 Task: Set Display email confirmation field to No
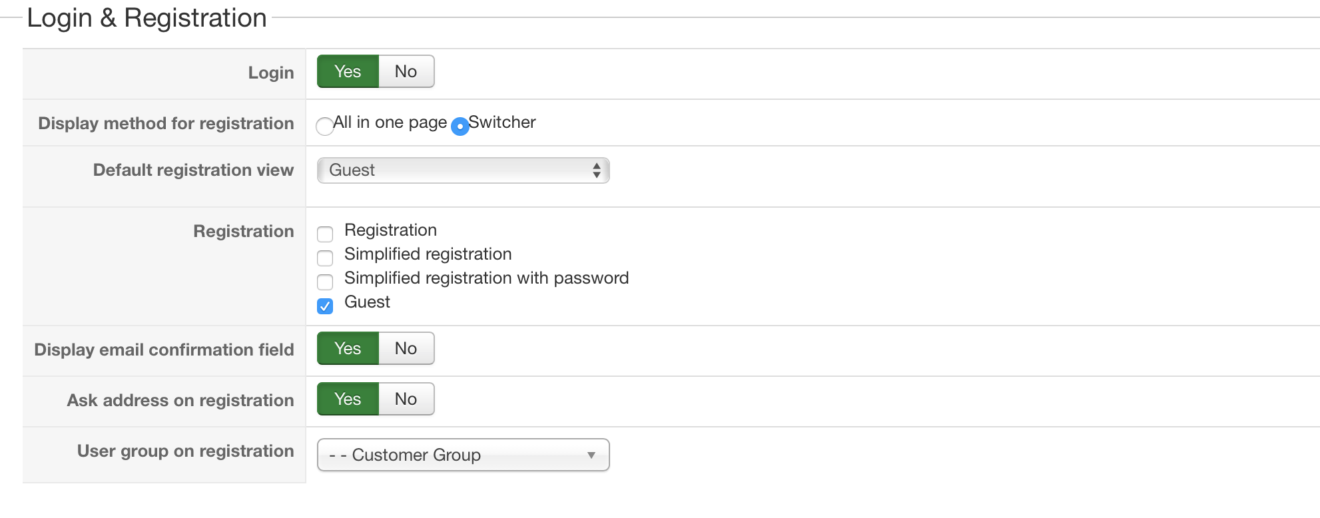pyautogui.click(x=406, y=349)
